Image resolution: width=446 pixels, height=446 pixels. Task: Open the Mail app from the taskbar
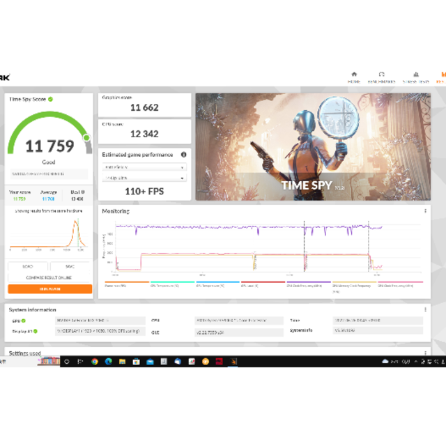point(150,362)
